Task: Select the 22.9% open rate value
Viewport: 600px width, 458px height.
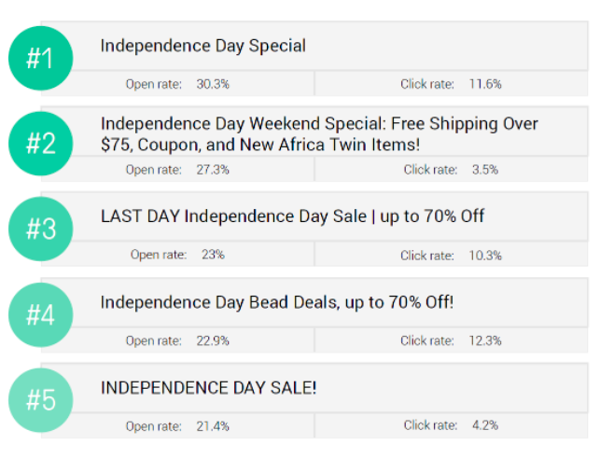Action: point(213,340)
